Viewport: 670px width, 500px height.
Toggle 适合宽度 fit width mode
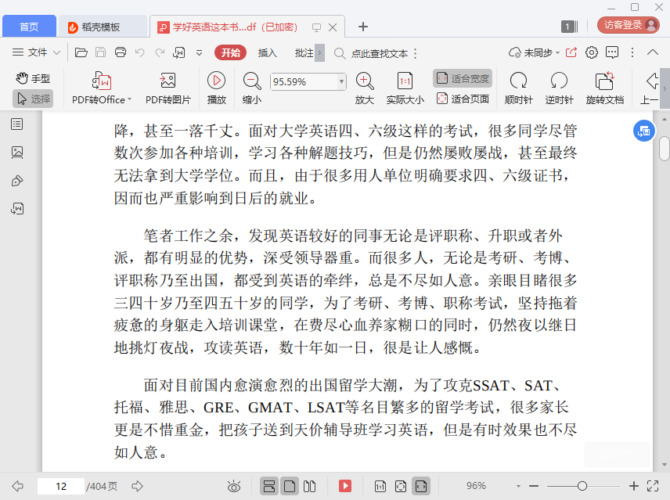[x=463, y=78]
